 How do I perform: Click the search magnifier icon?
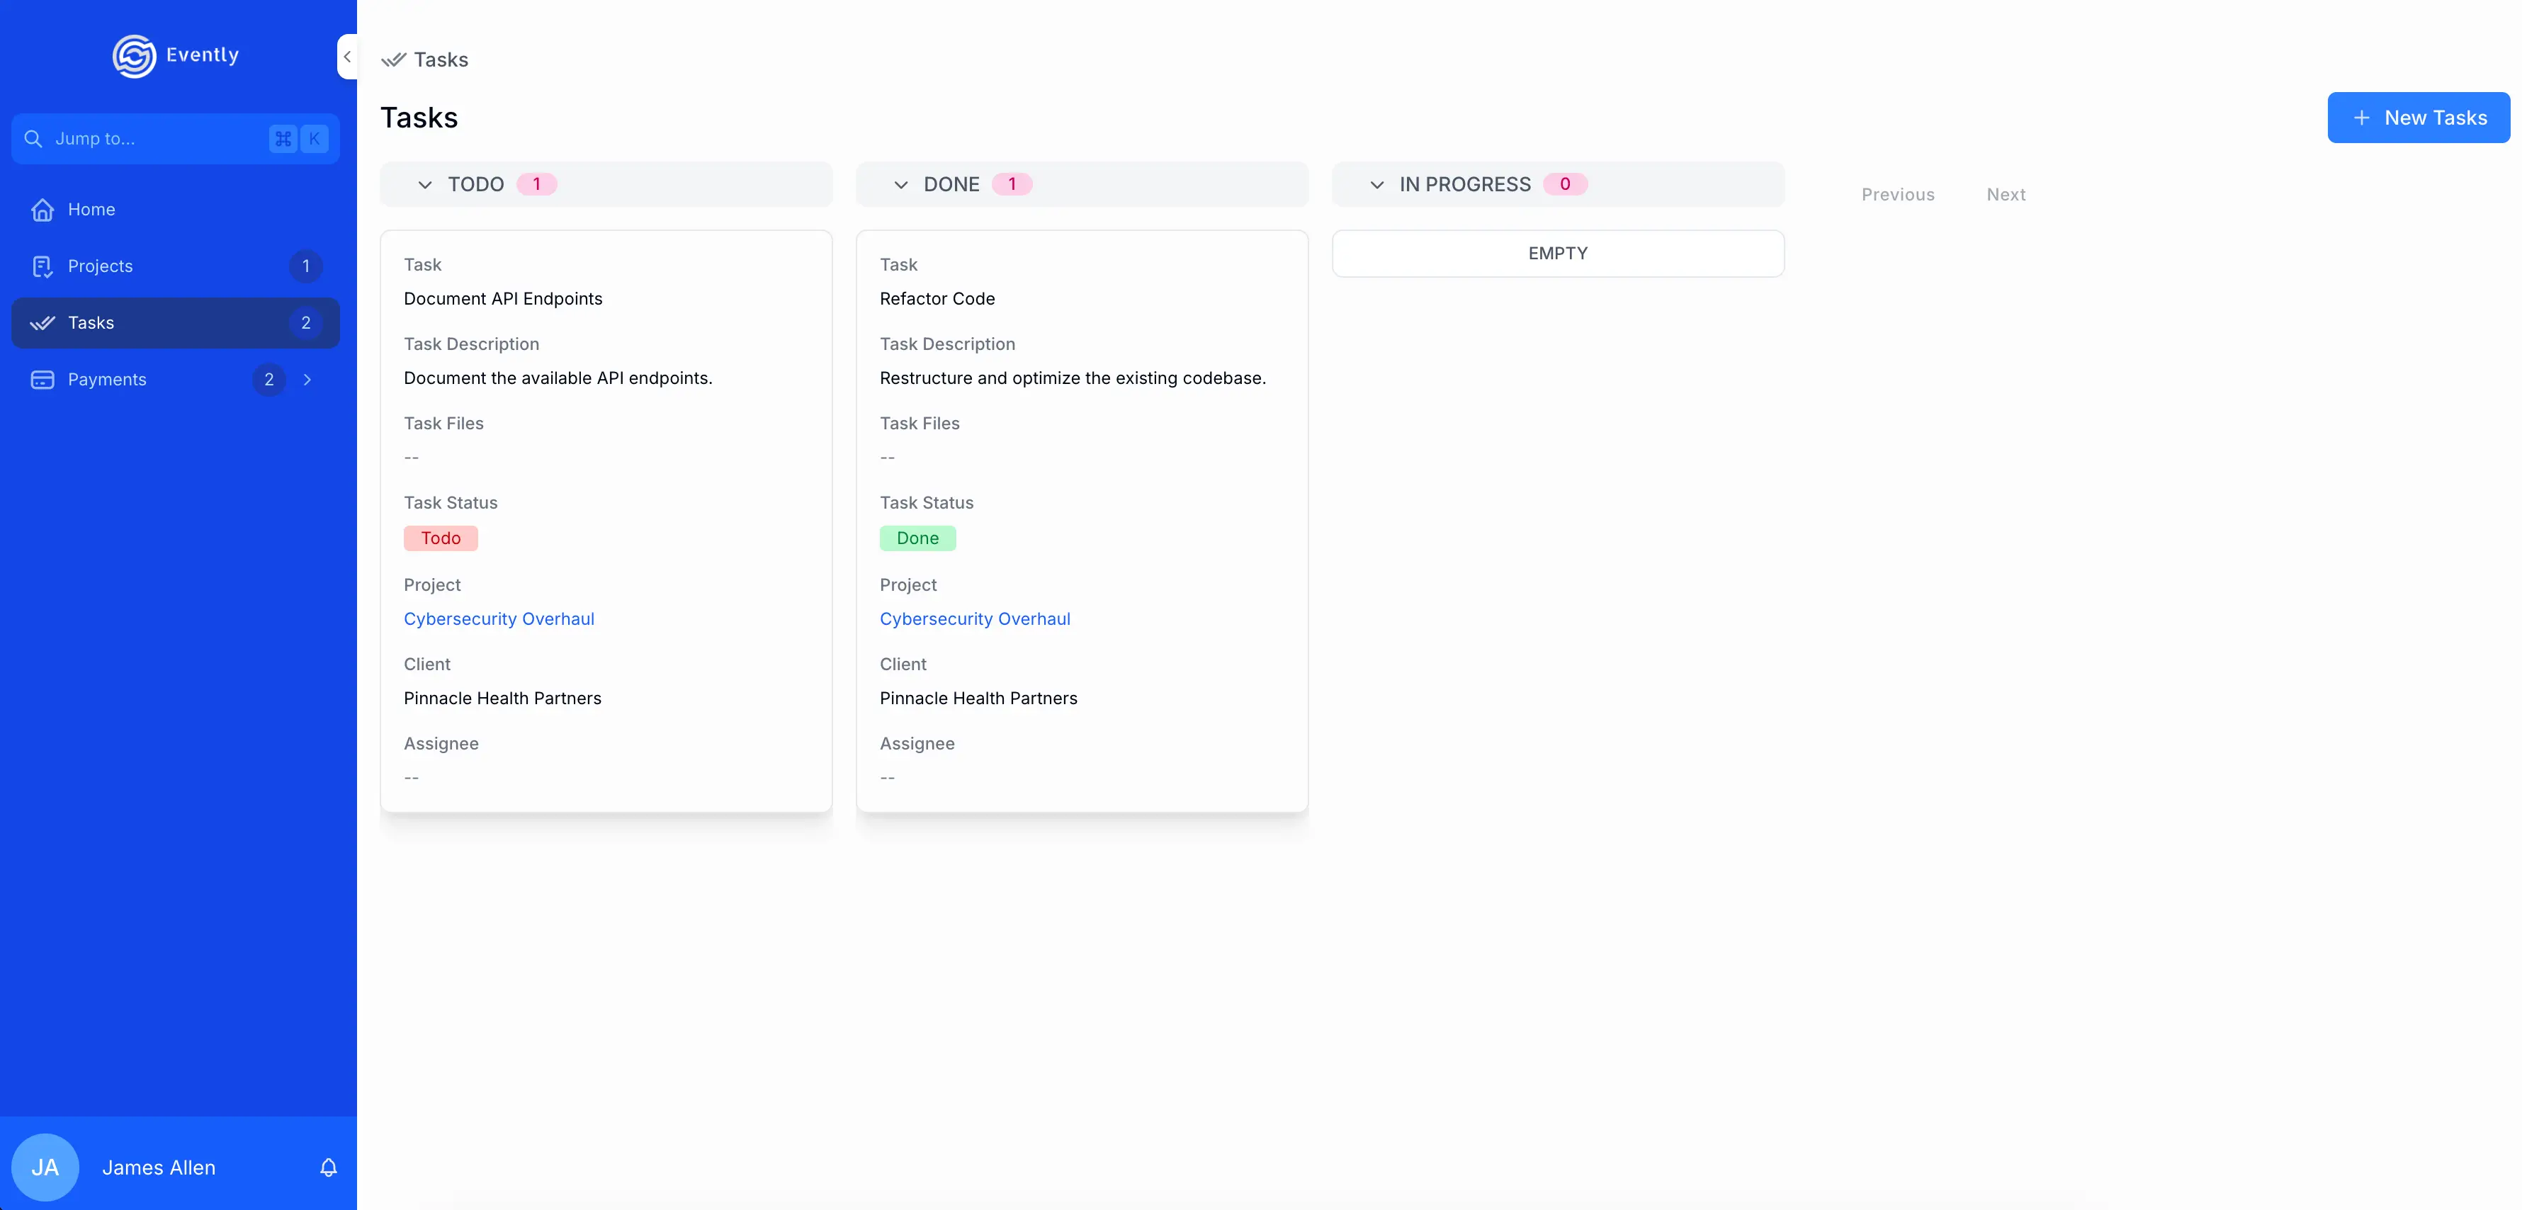pos(33,139)
